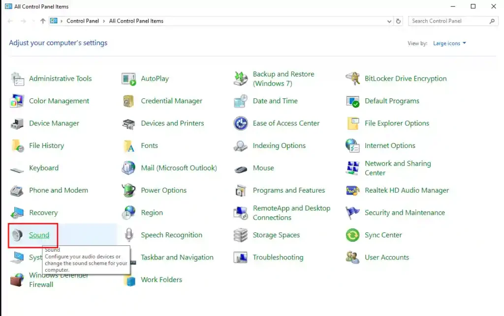Image resolution: width=504 pixels, height=316 pixels.
Task: Open the Mouse icon
Action: (241, 169)
